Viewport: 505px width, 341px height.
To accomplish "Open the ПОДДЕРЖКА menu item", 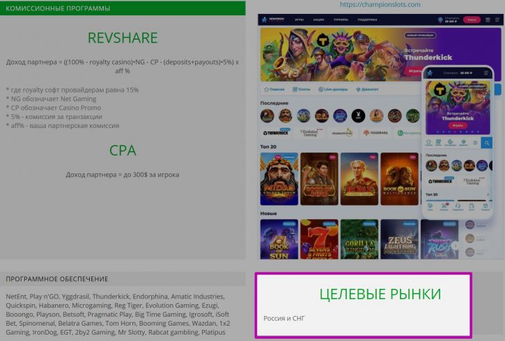I will pyautogui.click(x=367, y=19).
